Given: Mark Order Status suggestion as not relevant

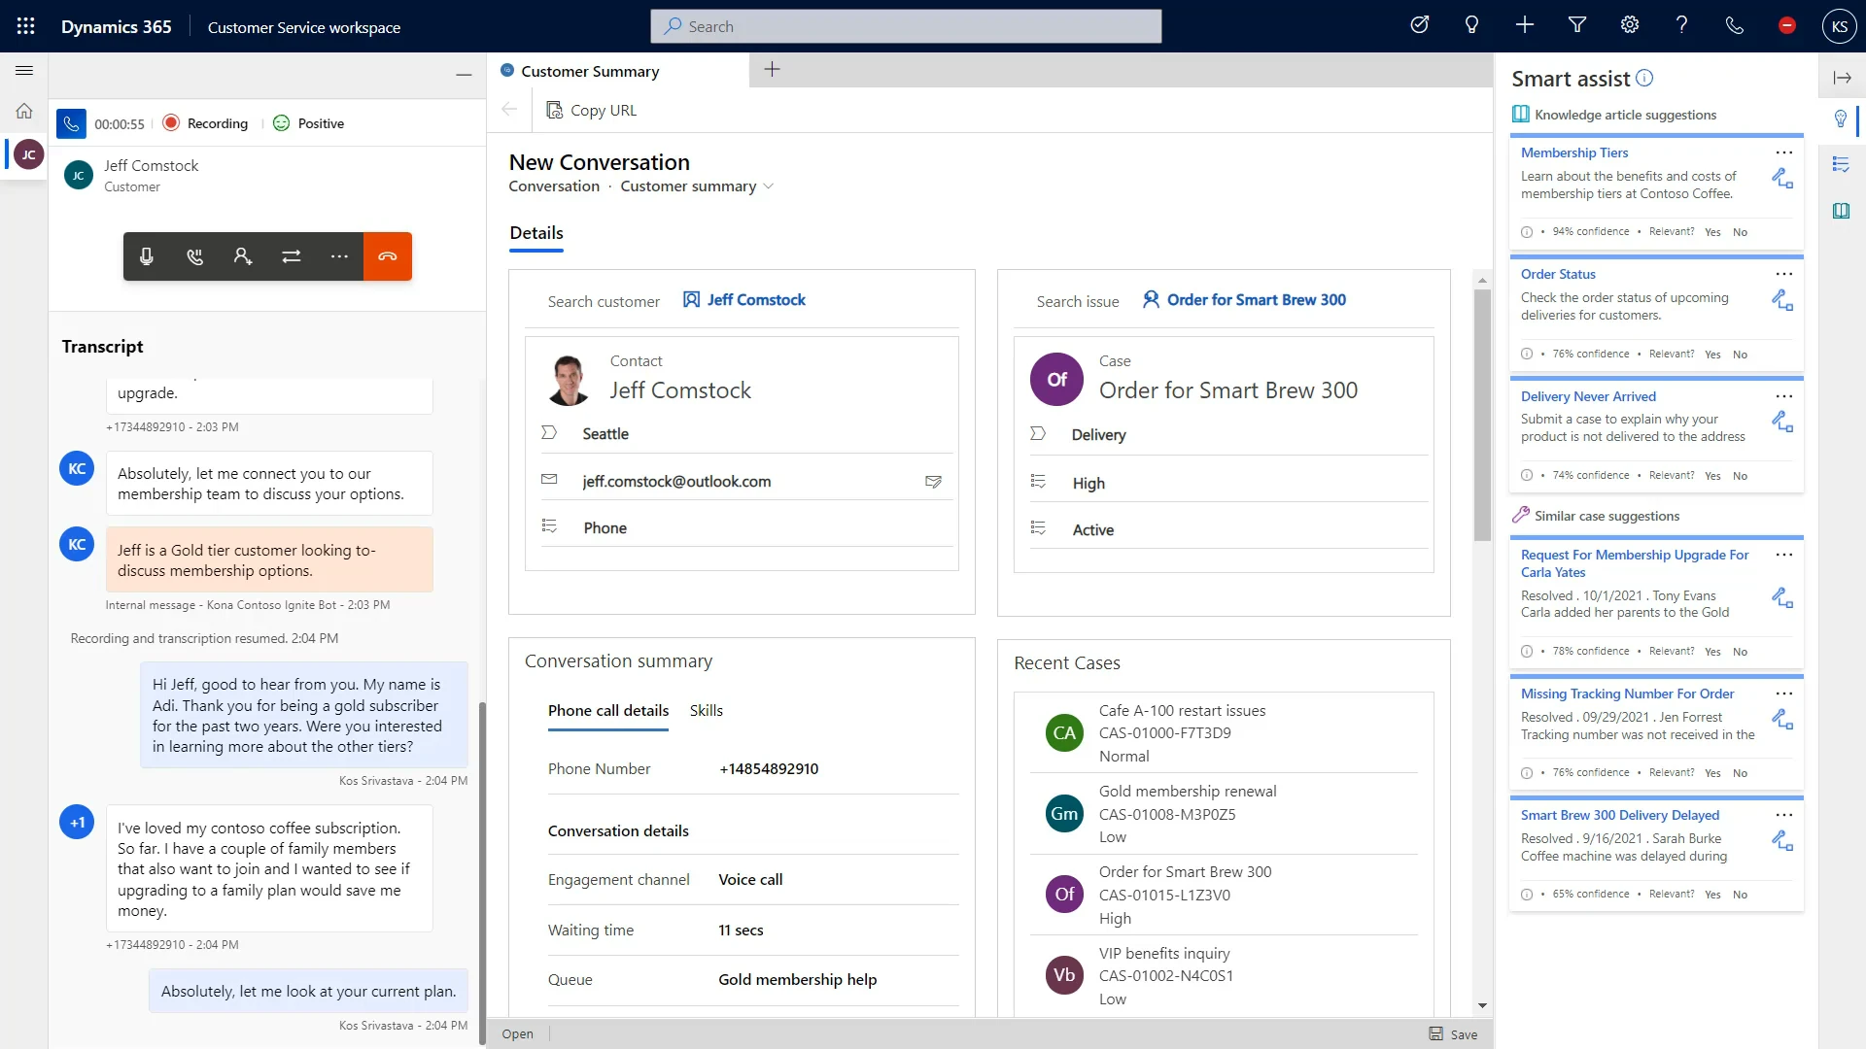Looking at the screenshot, I should [x=1740, y=354].
